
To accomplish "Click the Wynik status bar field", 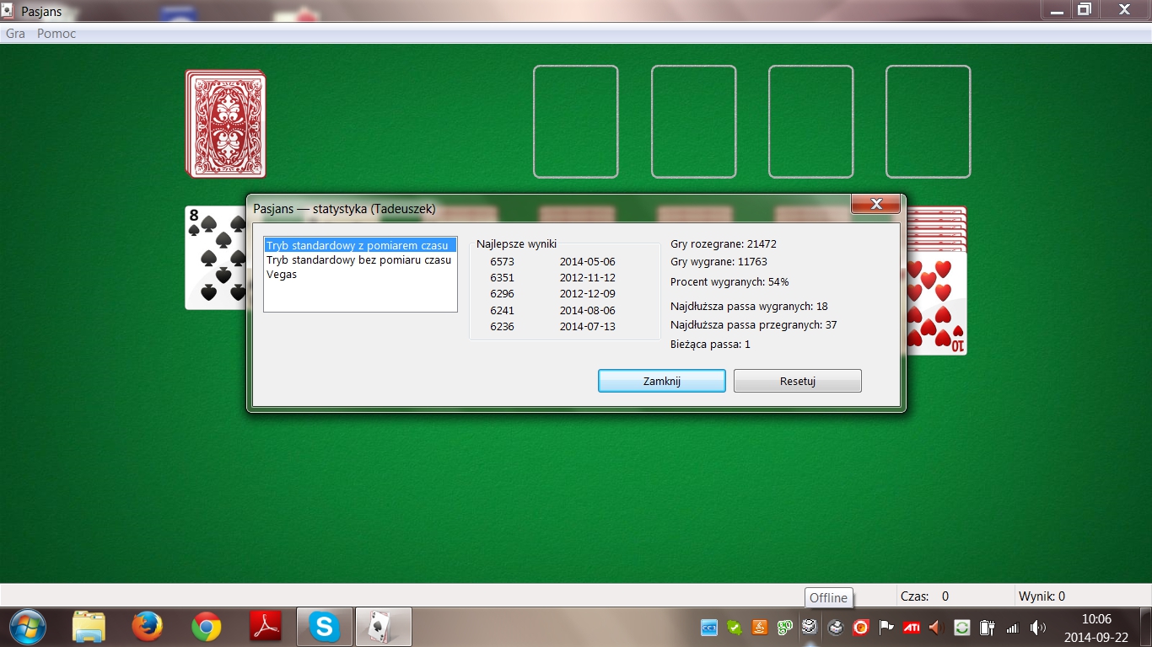I will pyautogui.click(x=1083, y=596).
